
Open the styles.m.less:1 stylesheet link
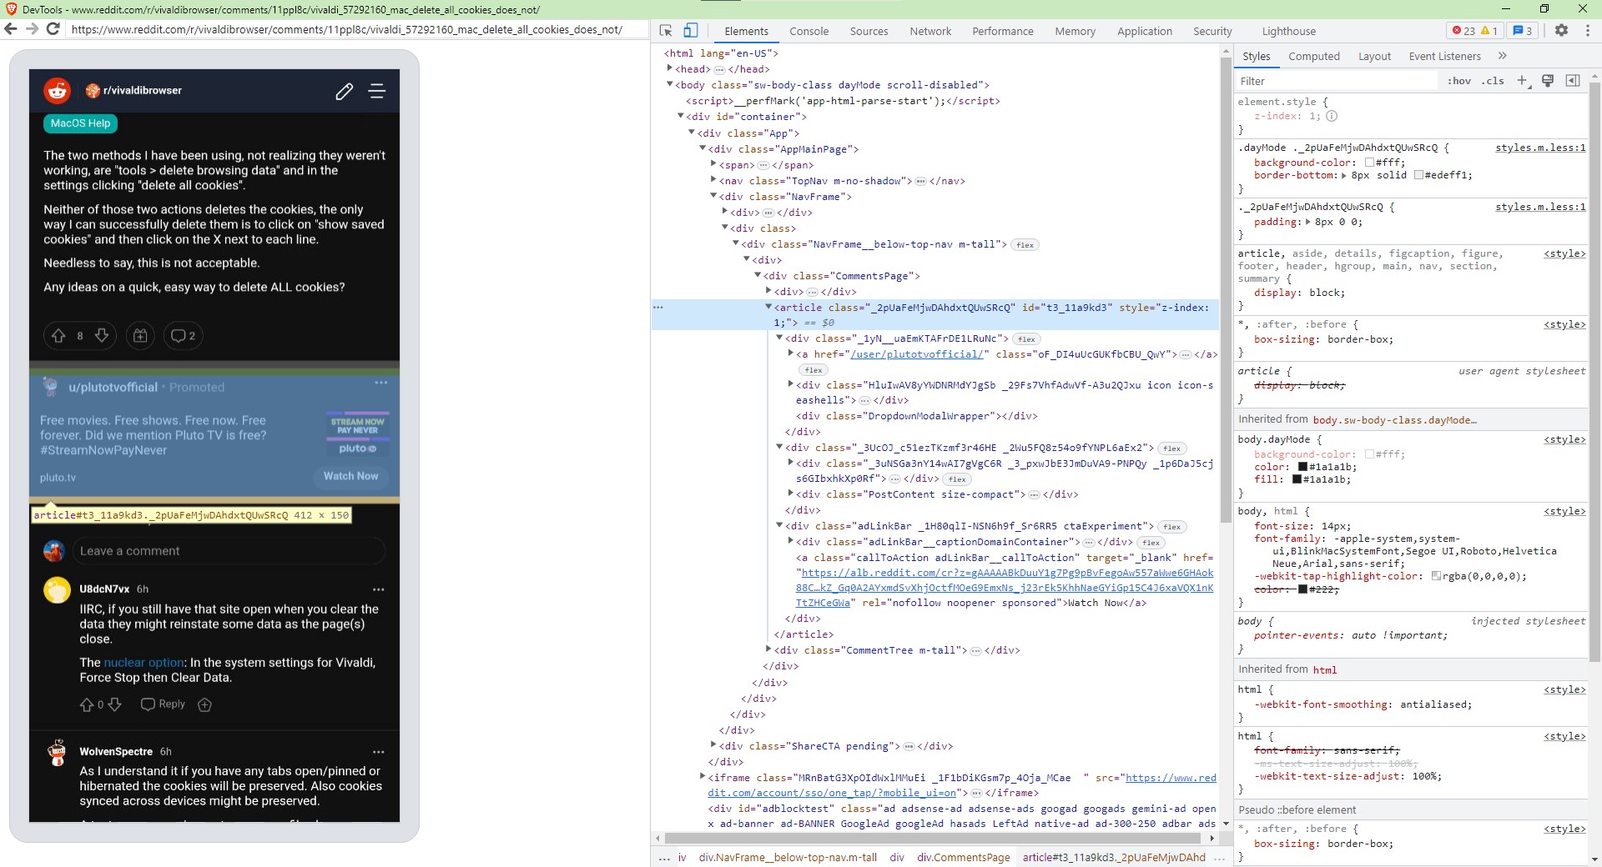pyautogui.click(x=1540, y=148)
